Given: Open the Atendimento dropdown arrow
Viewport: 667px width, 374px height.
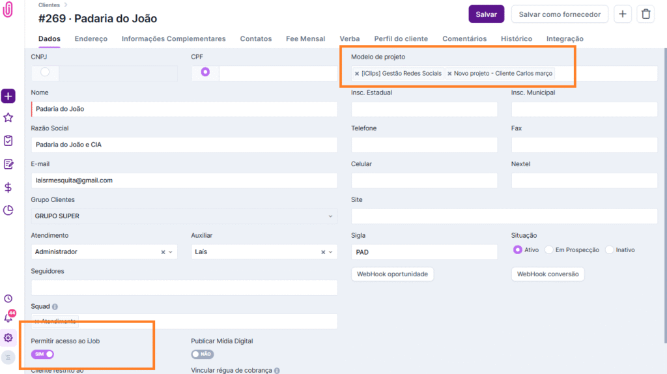Looking at the screenshot, I should [x=171, y=252].
